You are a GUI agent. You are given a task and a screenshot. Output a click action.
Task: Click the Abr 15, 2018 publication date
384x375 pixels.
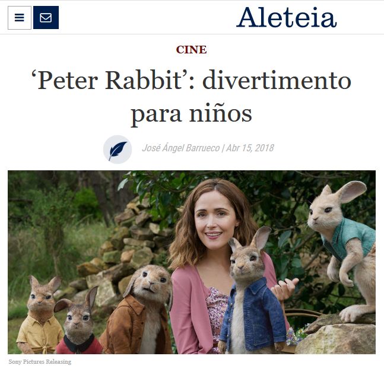(250, 148)
